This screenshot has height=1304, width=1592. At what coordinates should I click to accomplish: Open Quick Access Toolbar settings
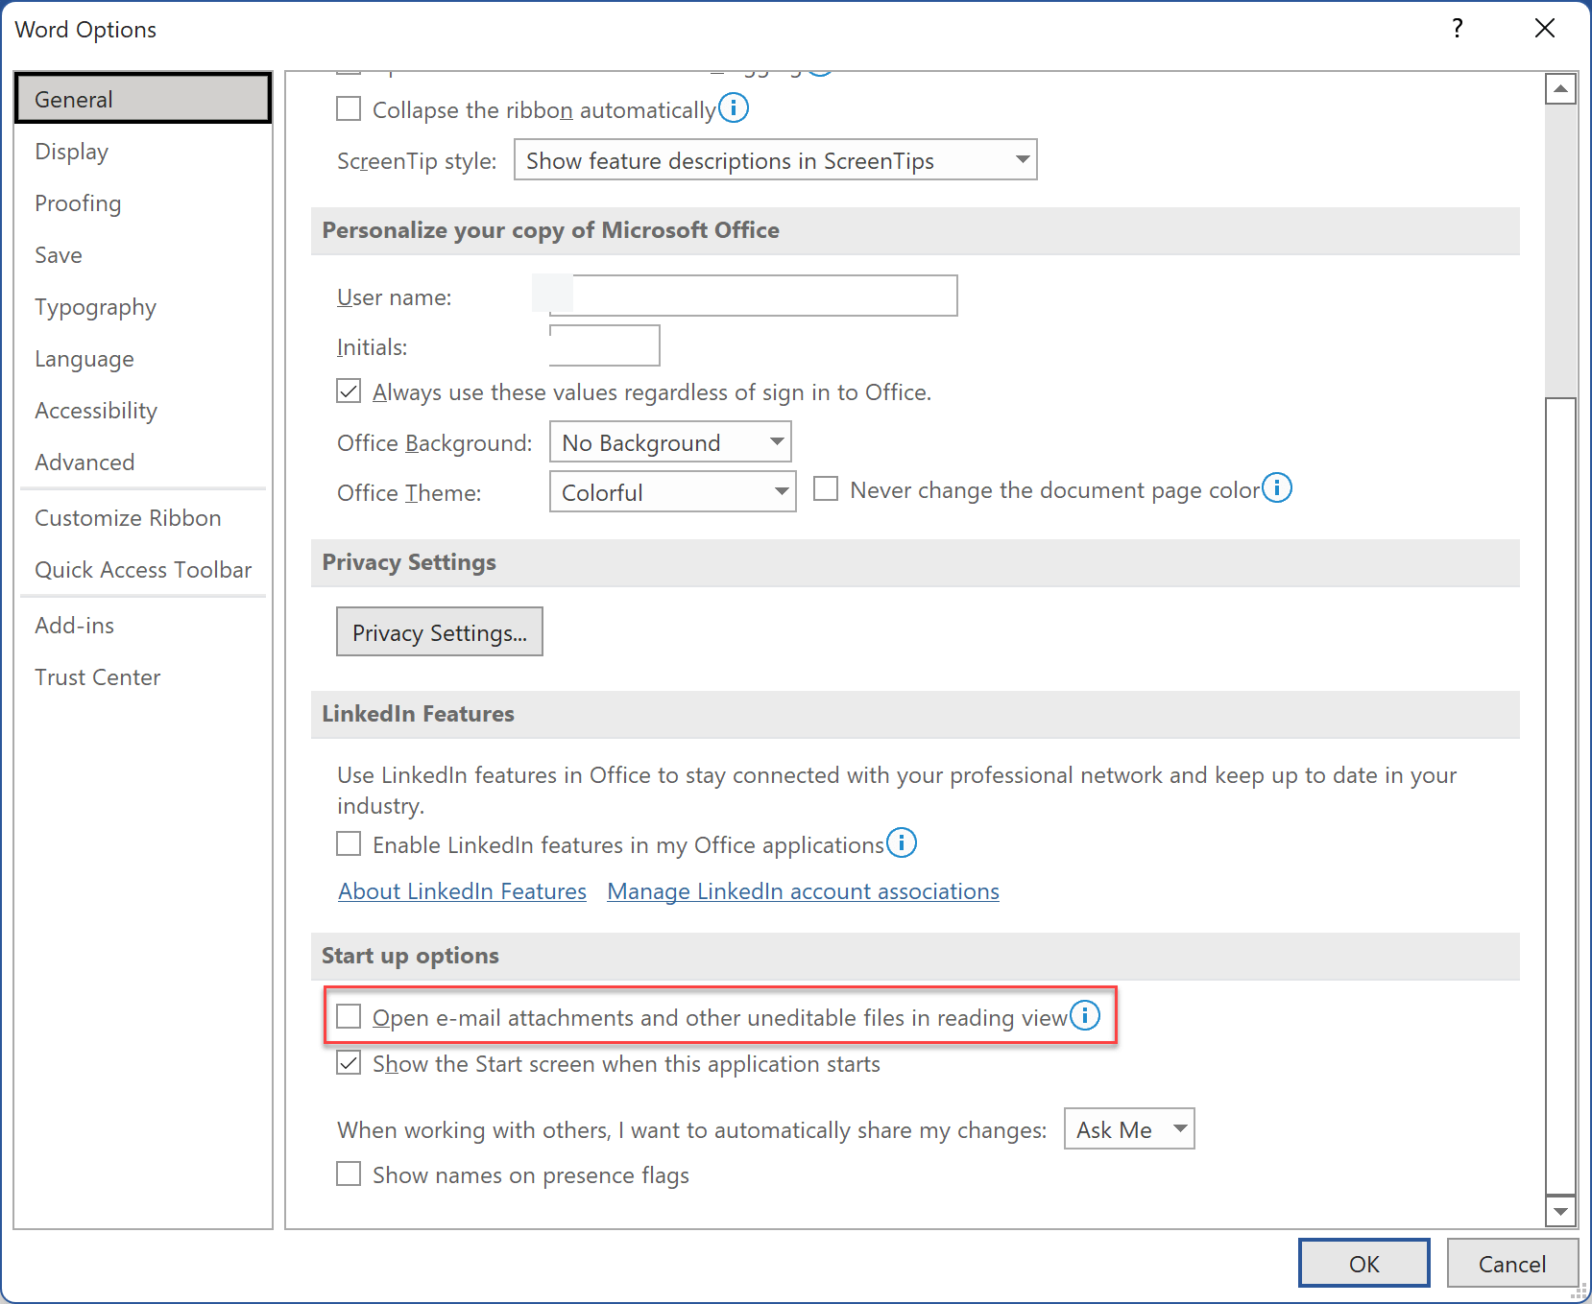(143, 570)
